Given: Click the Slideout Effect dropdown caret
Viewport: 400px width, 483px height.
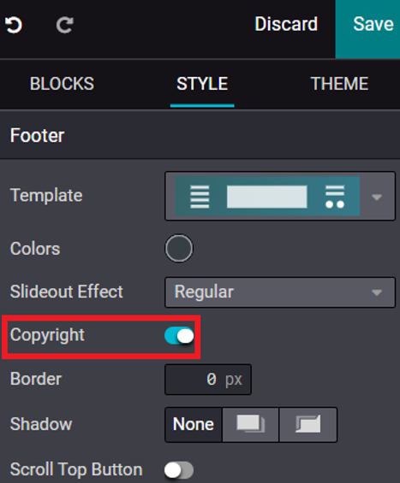Looking at the screenshot, I should tap(377, 292).
